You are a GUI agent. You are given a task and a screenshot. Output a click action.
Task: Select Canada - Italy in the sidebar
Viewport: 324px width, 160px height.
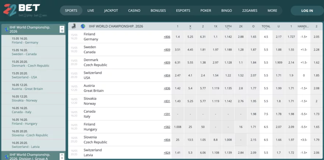[33, 110]
